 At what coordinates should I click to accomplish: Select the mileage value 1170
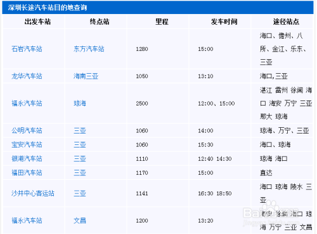point(142,173)
